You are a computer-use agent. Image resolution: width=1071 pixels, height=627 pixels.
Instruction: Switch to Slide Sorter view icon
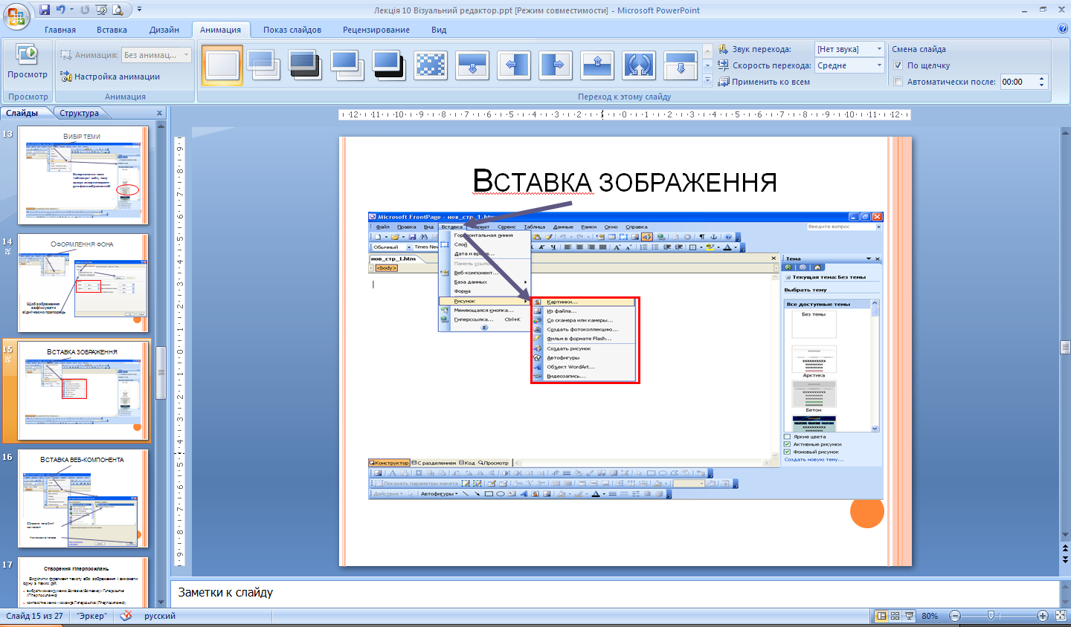point(895,616)
